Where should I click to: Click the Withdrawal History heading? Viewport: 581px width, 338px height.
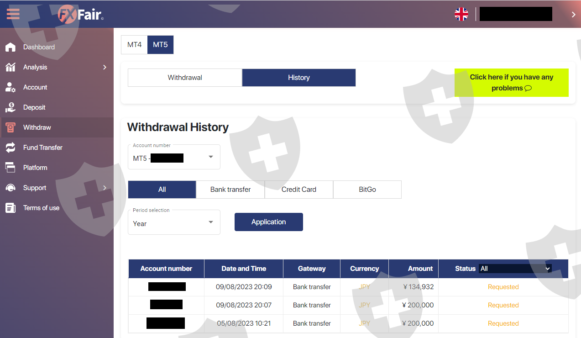pyautogui.click(x=178, y=127)
